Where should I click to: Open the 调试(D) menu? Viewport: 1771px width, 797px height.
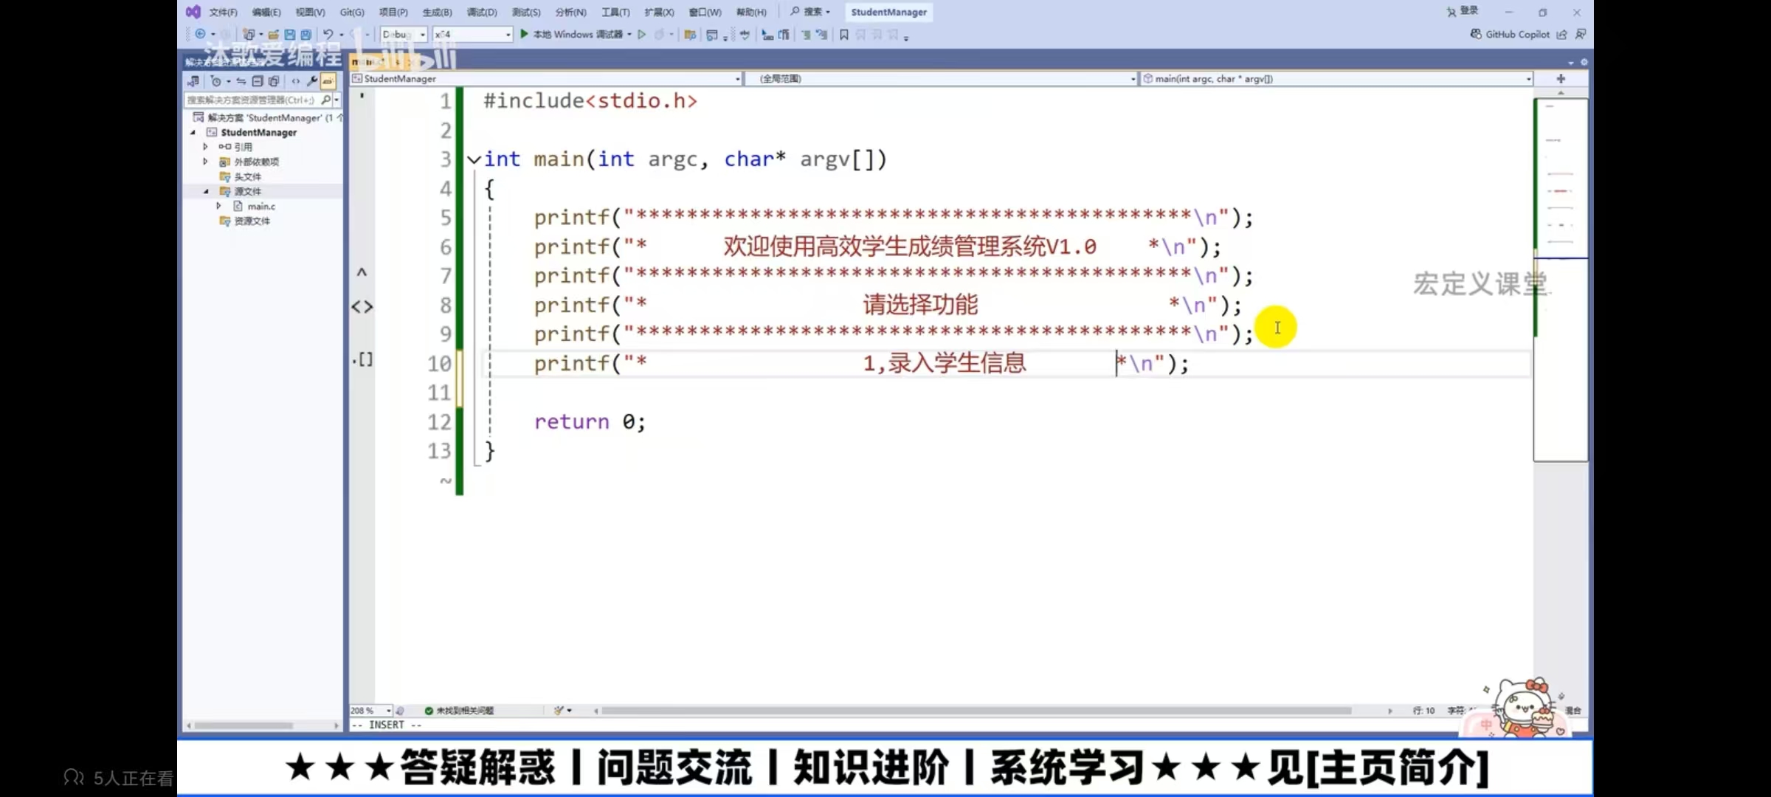482,12
